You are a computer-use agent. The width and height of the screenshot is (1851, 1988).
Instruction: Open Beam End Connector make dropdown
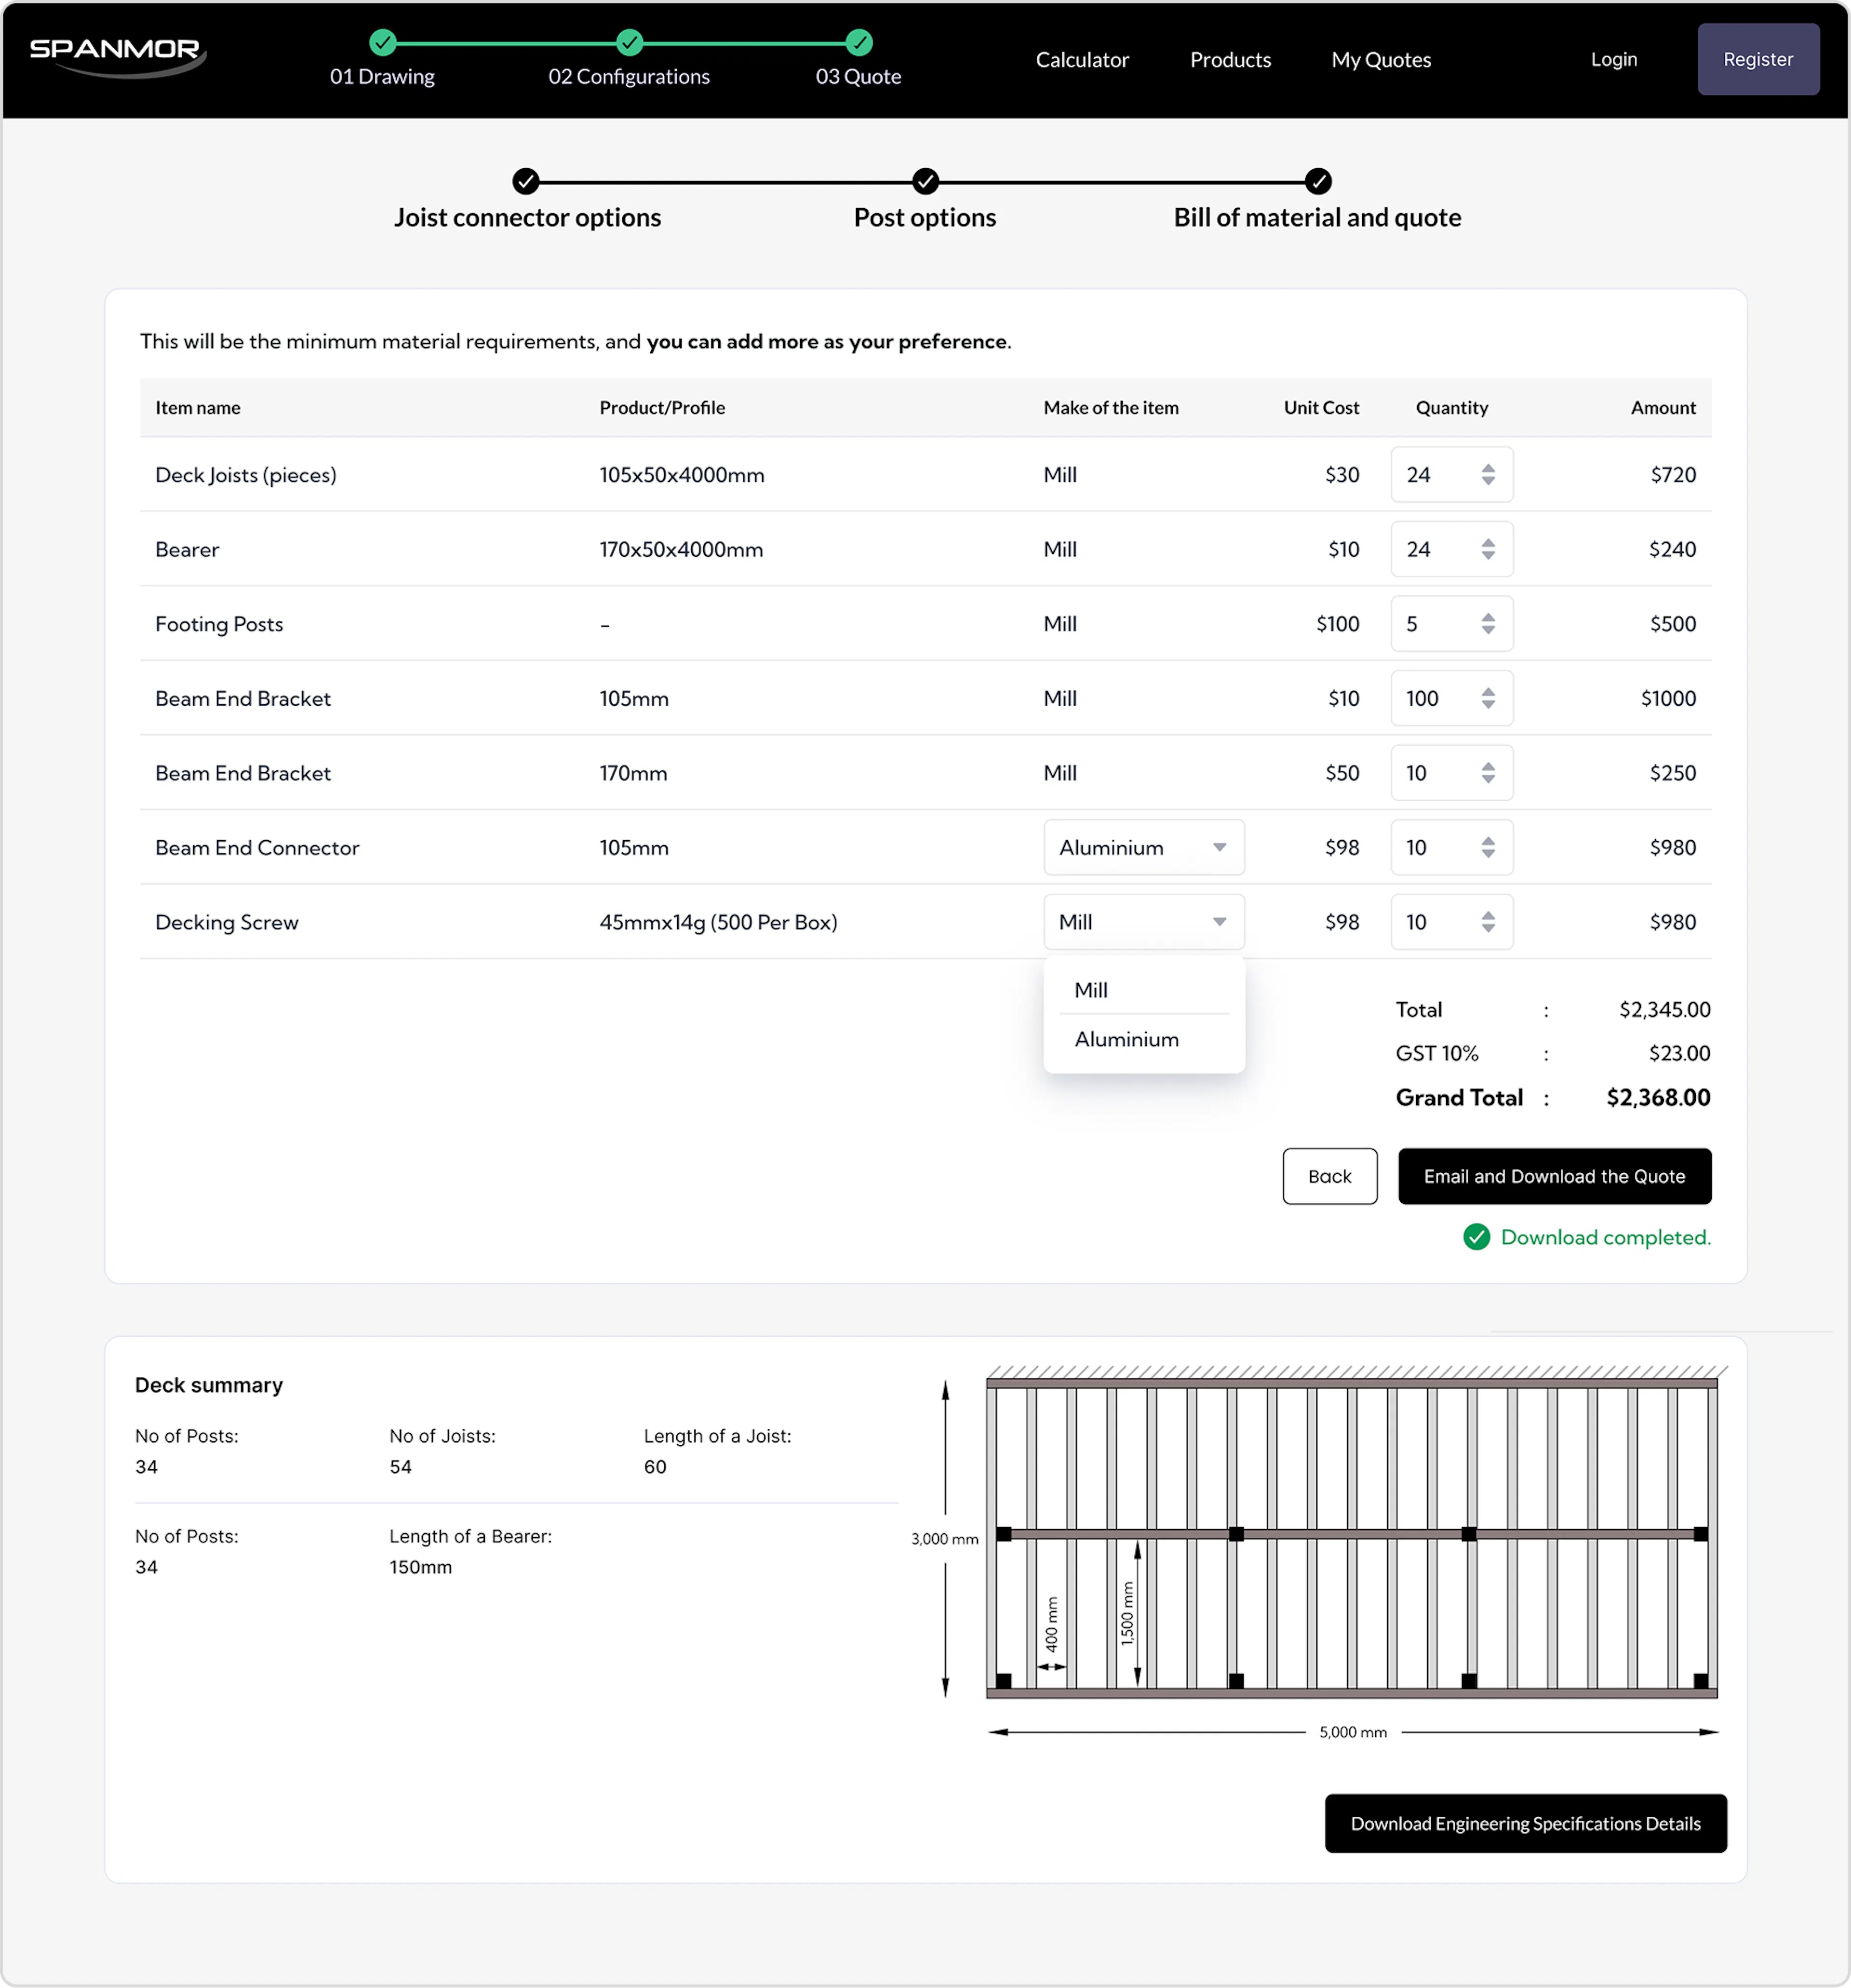pos(1143,847)
